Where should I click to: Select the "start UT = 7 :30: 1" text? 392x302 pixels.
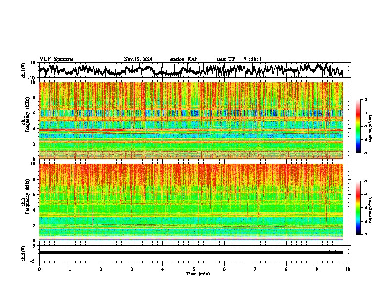(x=239, y=59)
